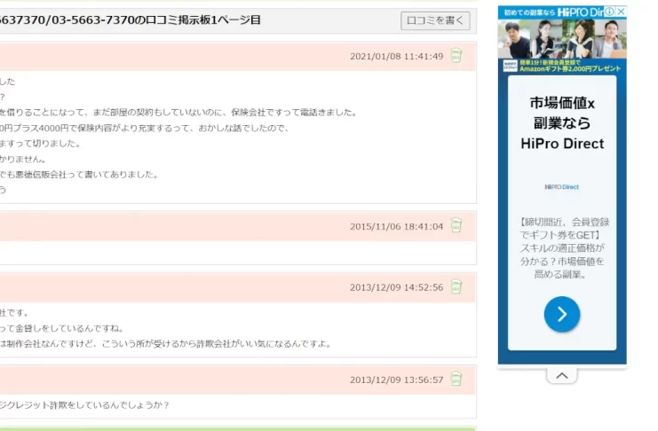Click the trash icon next to 2013/12/09 13:56:57
Image resolution: width=658 pixels, height=431 pixels.
click(456, 380)
